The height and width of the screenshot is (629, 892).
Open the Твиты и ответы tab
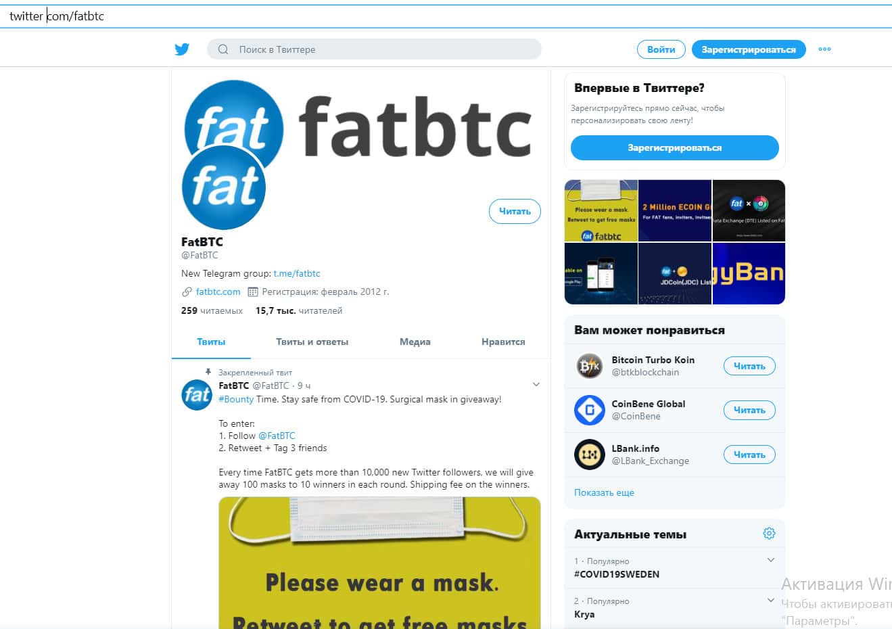[312, 342]
